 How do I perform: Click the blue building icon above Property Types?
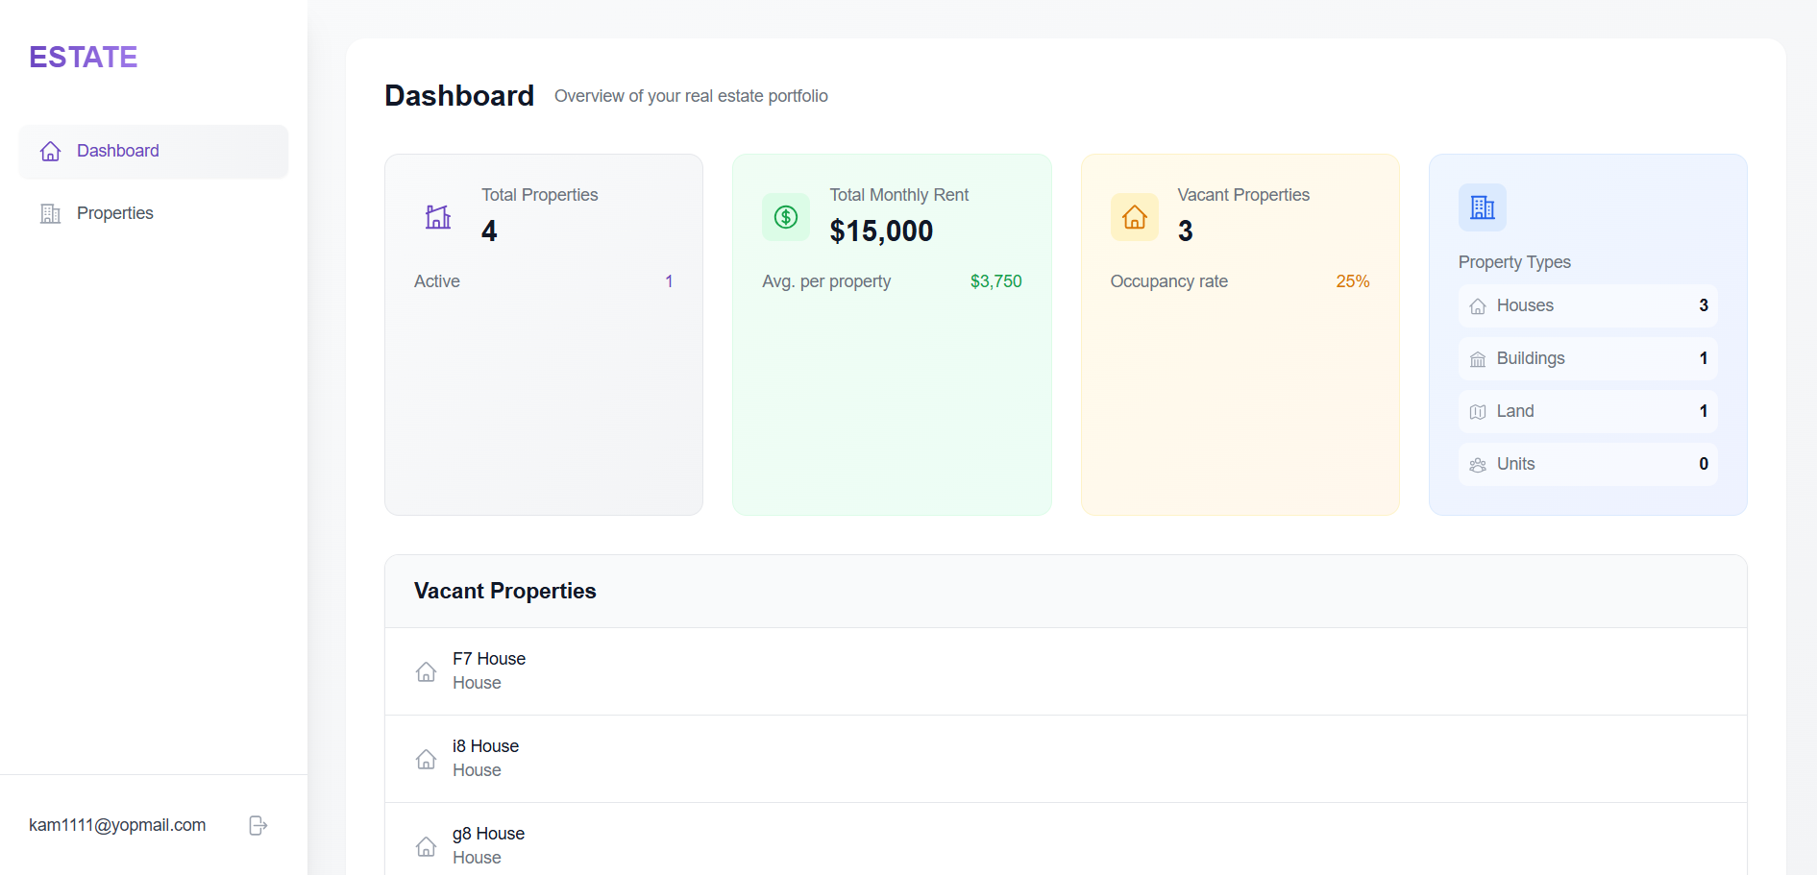tap(1483, 207)
